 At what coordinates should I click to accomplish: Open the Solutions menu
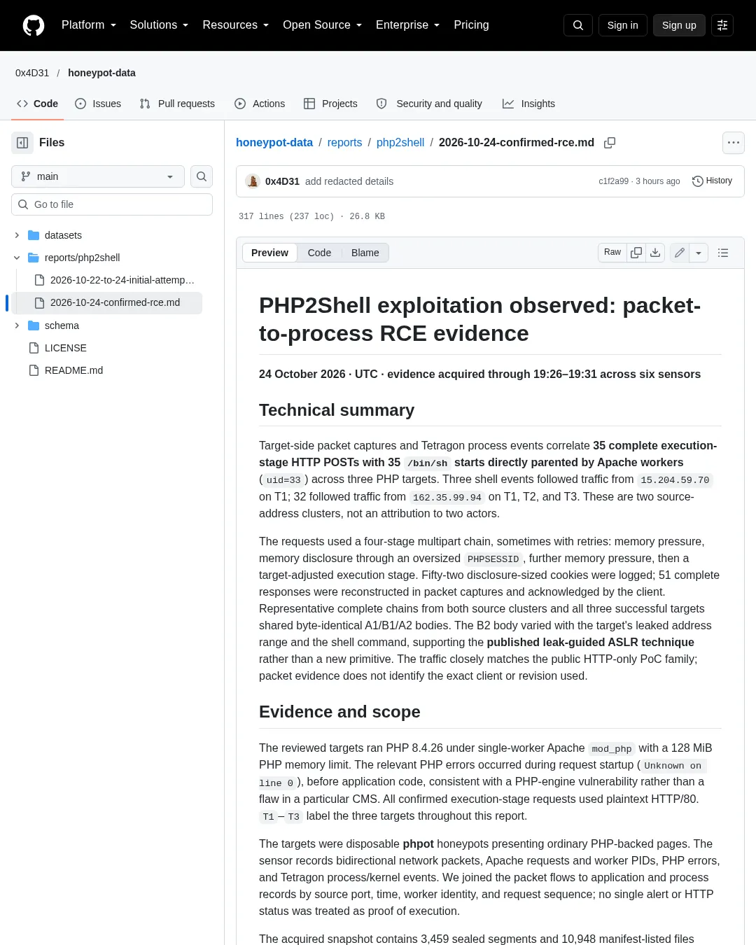160,25
